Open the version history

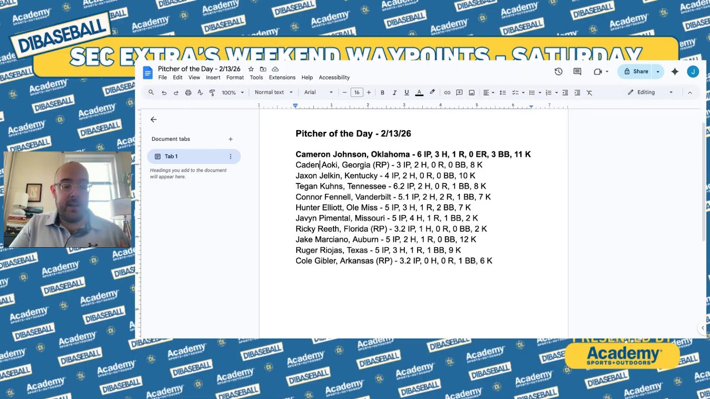coord(559,71)
